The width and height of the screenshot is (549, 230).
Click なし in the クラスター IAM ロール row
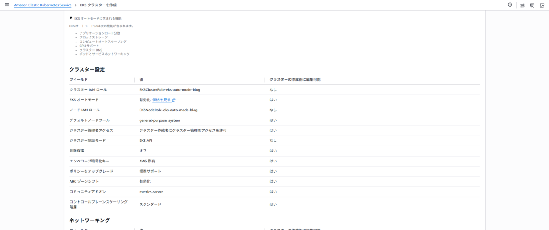click(273, 89)
